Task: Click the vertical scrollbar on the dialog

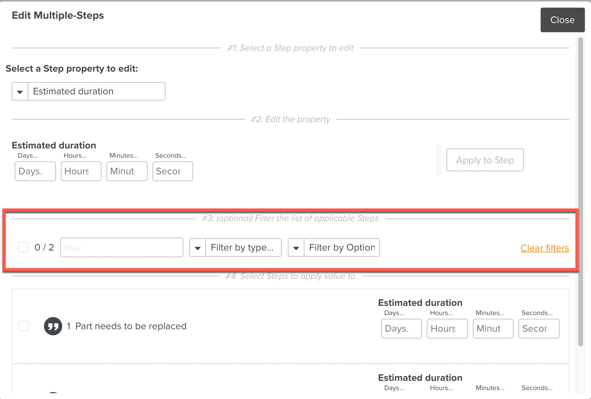Action: (x=581, y=191)
